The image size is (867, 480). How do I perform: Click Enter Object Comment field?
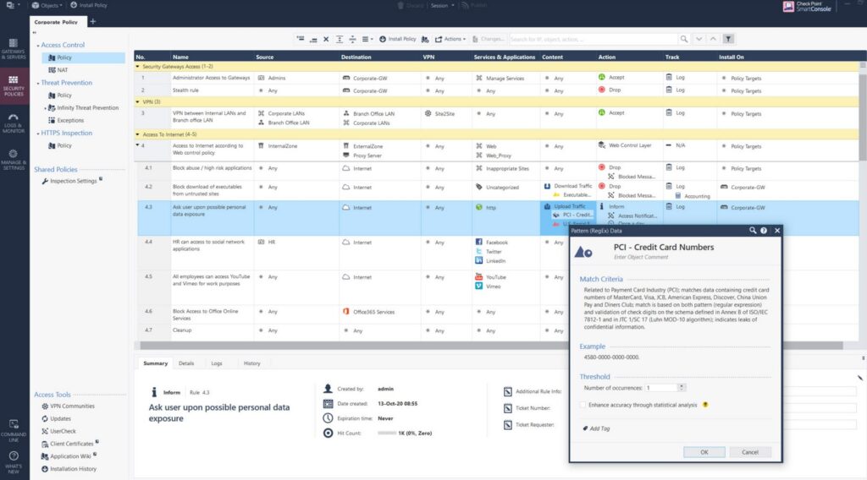[641, 257]
